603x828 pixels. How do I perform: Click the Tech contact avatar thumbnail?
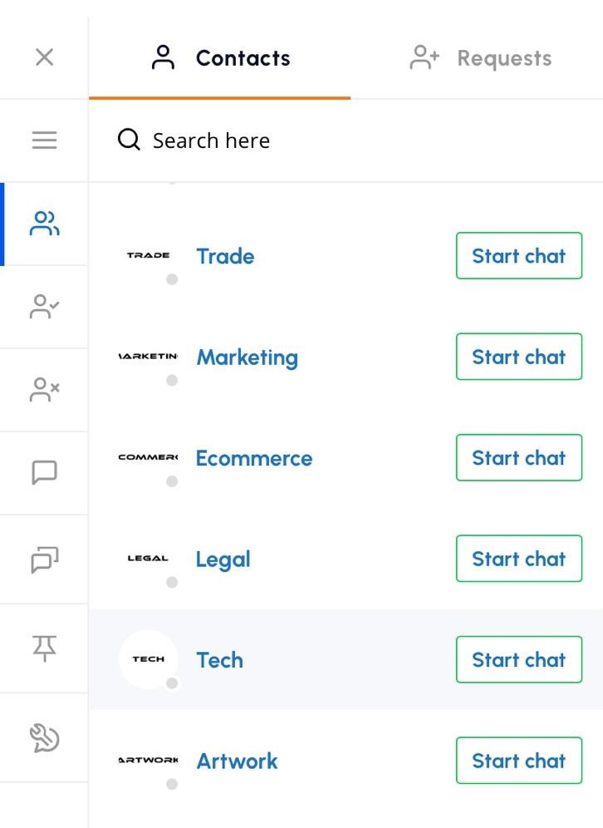[x=148, y=659]
